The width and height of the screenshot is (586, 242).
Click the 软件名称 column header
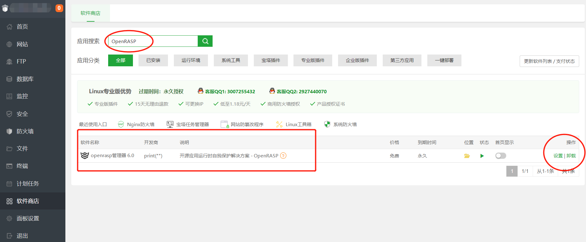[x=90, y=143]
